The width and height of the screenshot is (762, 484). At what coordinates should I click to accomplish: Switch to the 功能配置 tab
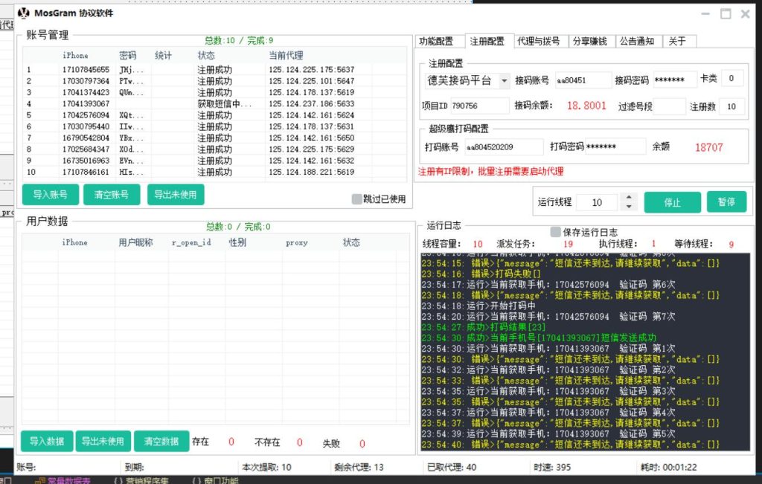pyautogui.click(x=436, y=42)
